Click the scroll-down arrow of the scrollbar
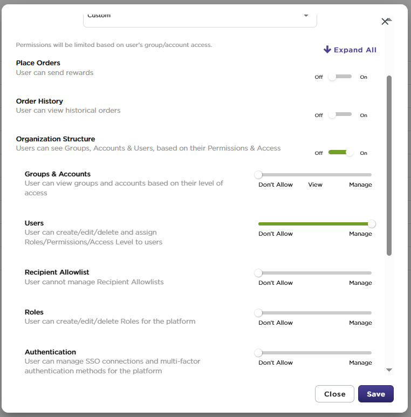This screenshot has height=417, width=411. 389,370
